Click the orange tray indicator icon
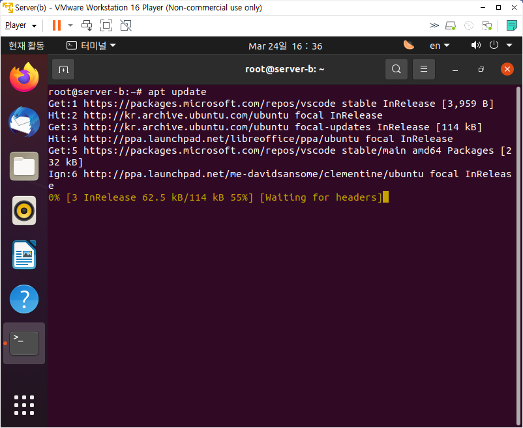This screenshot has width=523, height=428. [x=409, y=45]
